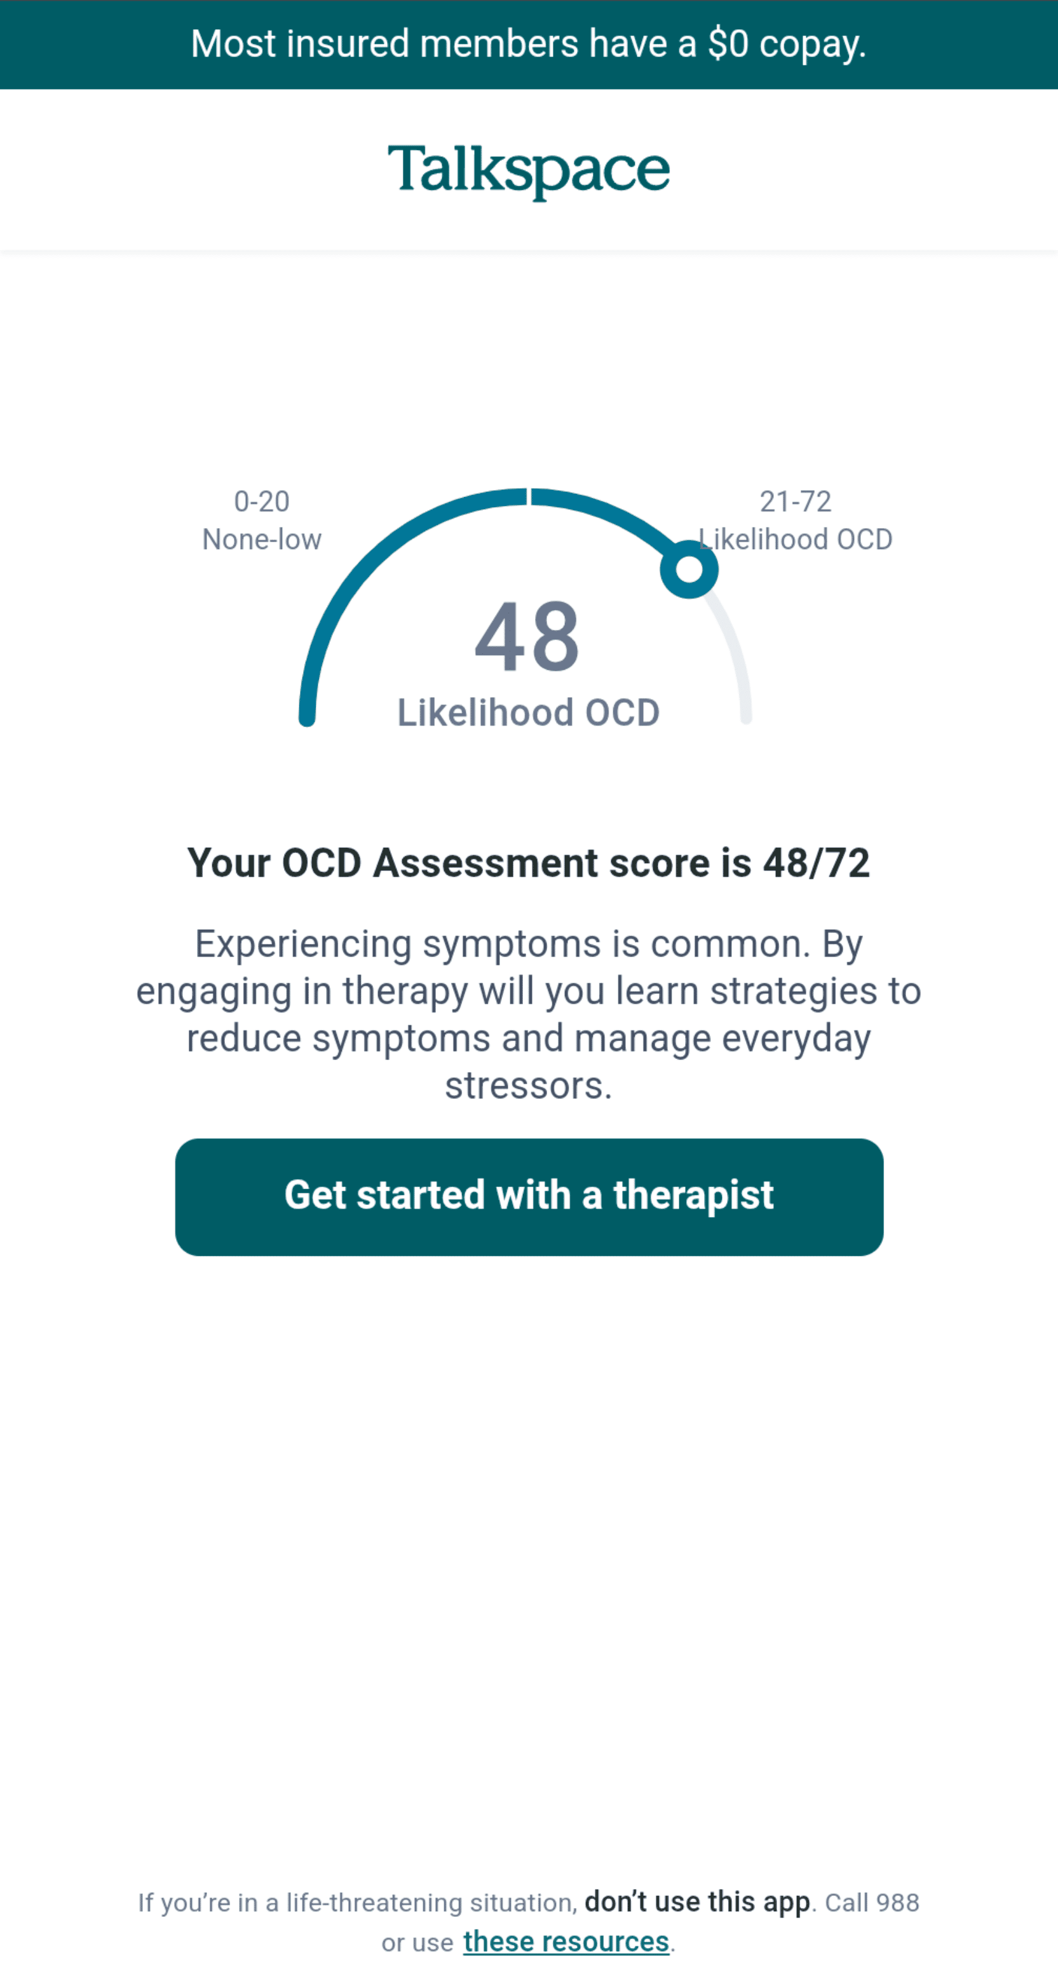Click the Experiencing symptoms is common paragraph
The width and height of the screenshot is (1058, 1983).
529,991
